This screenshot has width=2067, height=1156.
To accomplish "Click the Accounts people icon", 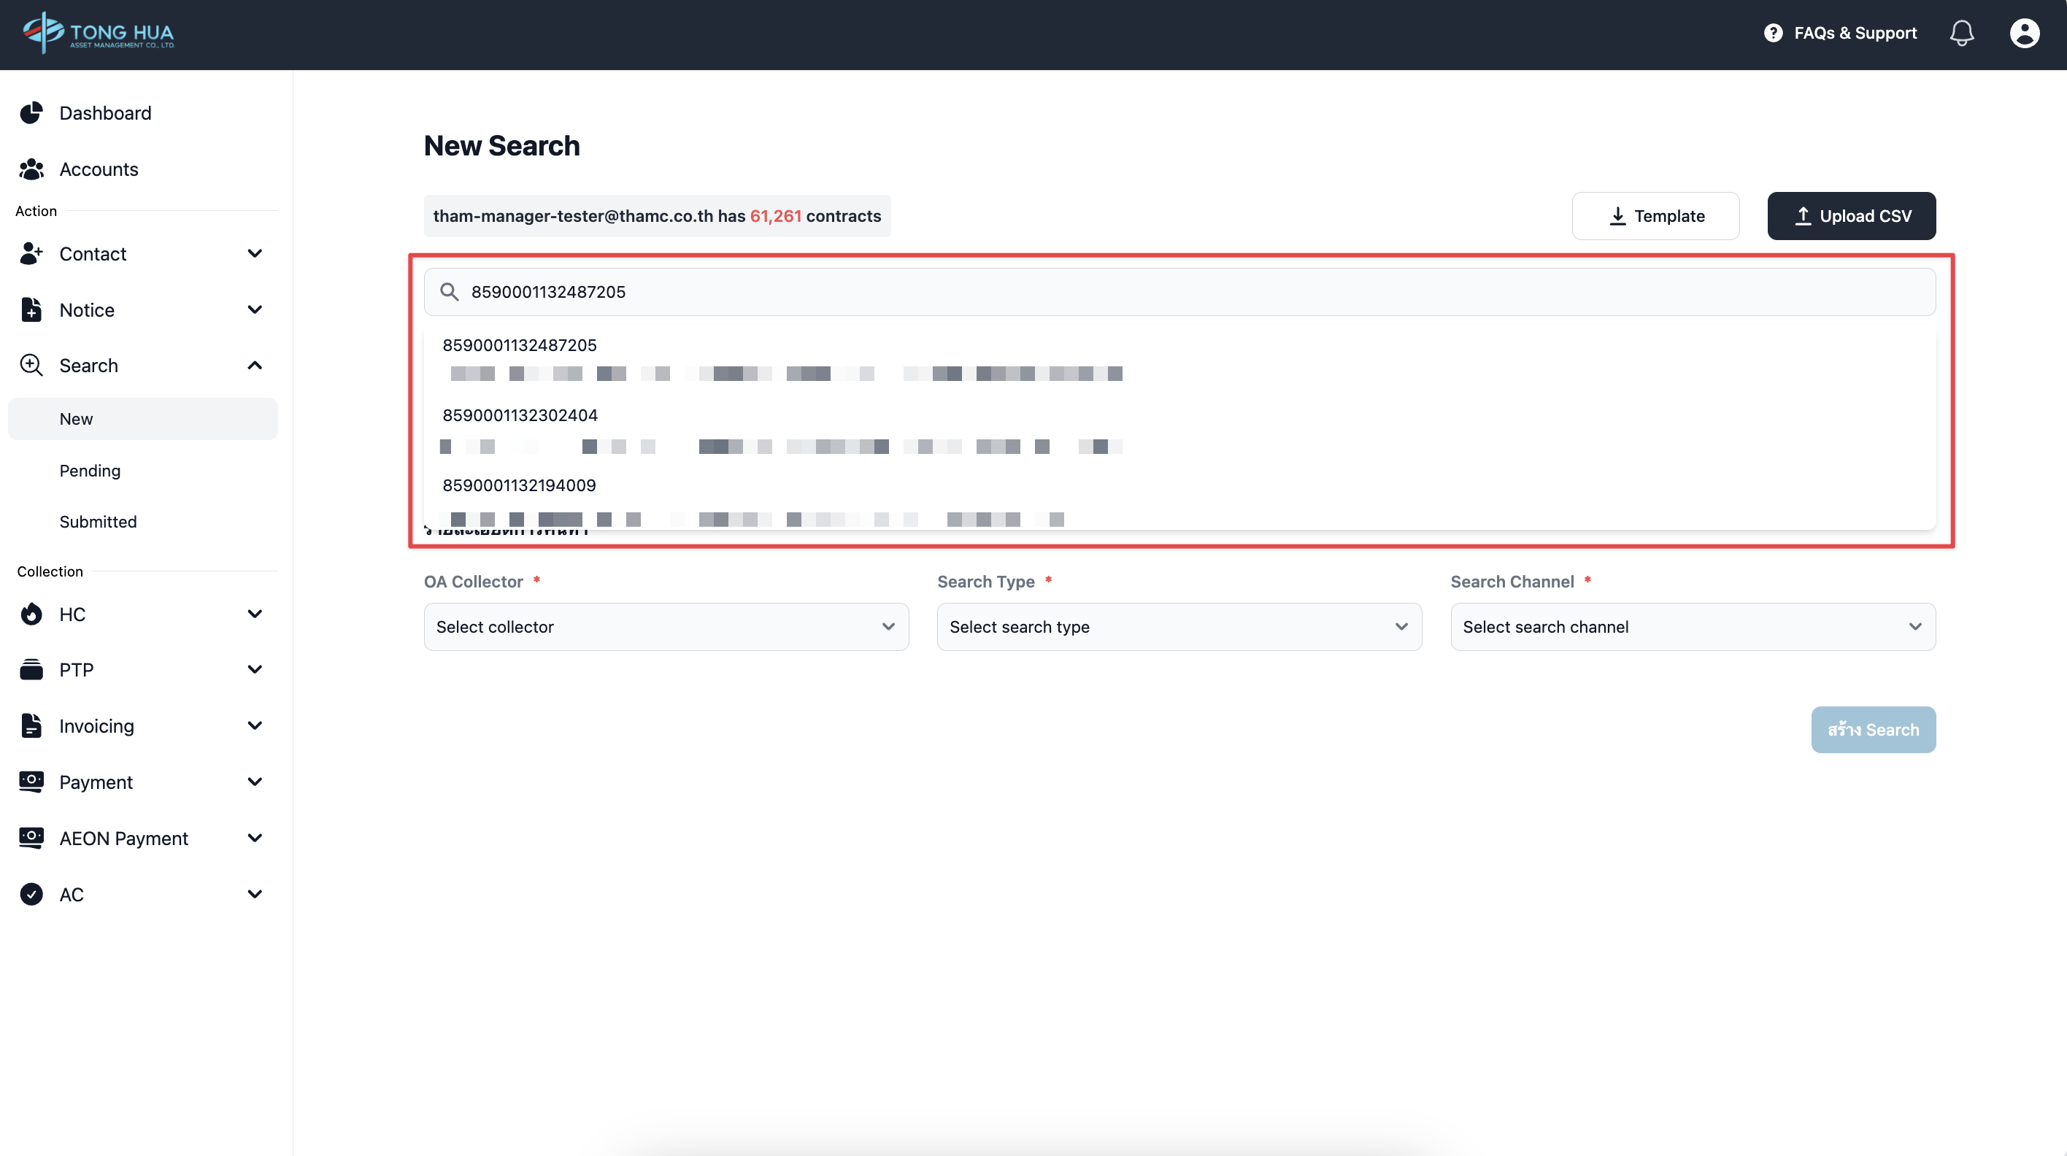I will (31, 169).
